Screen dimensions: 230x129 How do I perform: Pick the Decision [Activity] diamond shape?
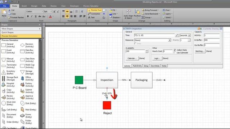click(22, 45)
